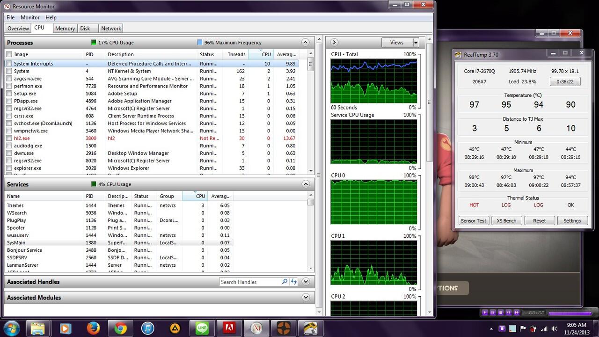Click rewind on the mini player toolbar

pos(509,312)
